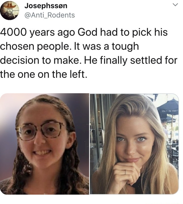Click the second line of tweet text

pos(70,46)
